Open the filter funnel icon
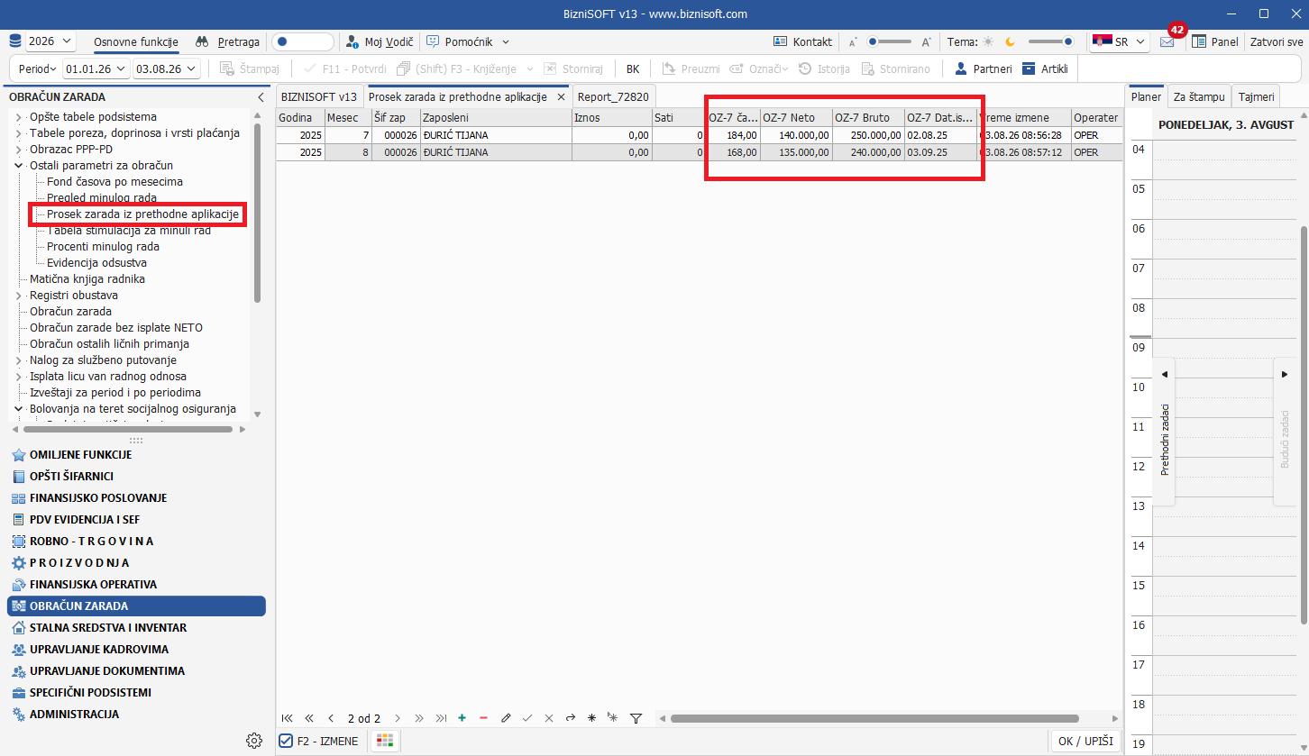The width and height of the screenshot is (1309, 756). pos(636,718)
